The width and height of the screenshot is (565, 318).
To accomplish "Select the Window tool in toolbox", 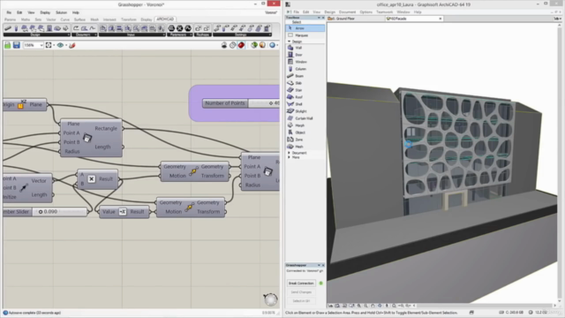I will 305,62.
